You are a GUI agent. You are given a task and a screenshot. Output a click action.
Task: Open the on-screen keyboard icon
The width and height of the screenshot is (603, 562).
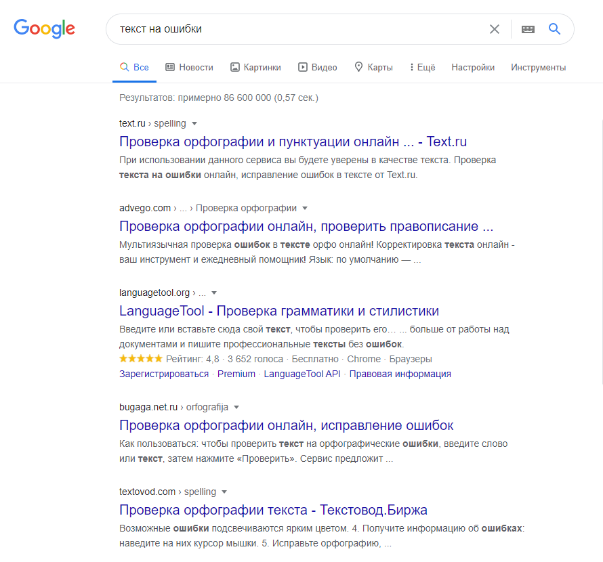(x=528, y=29)
